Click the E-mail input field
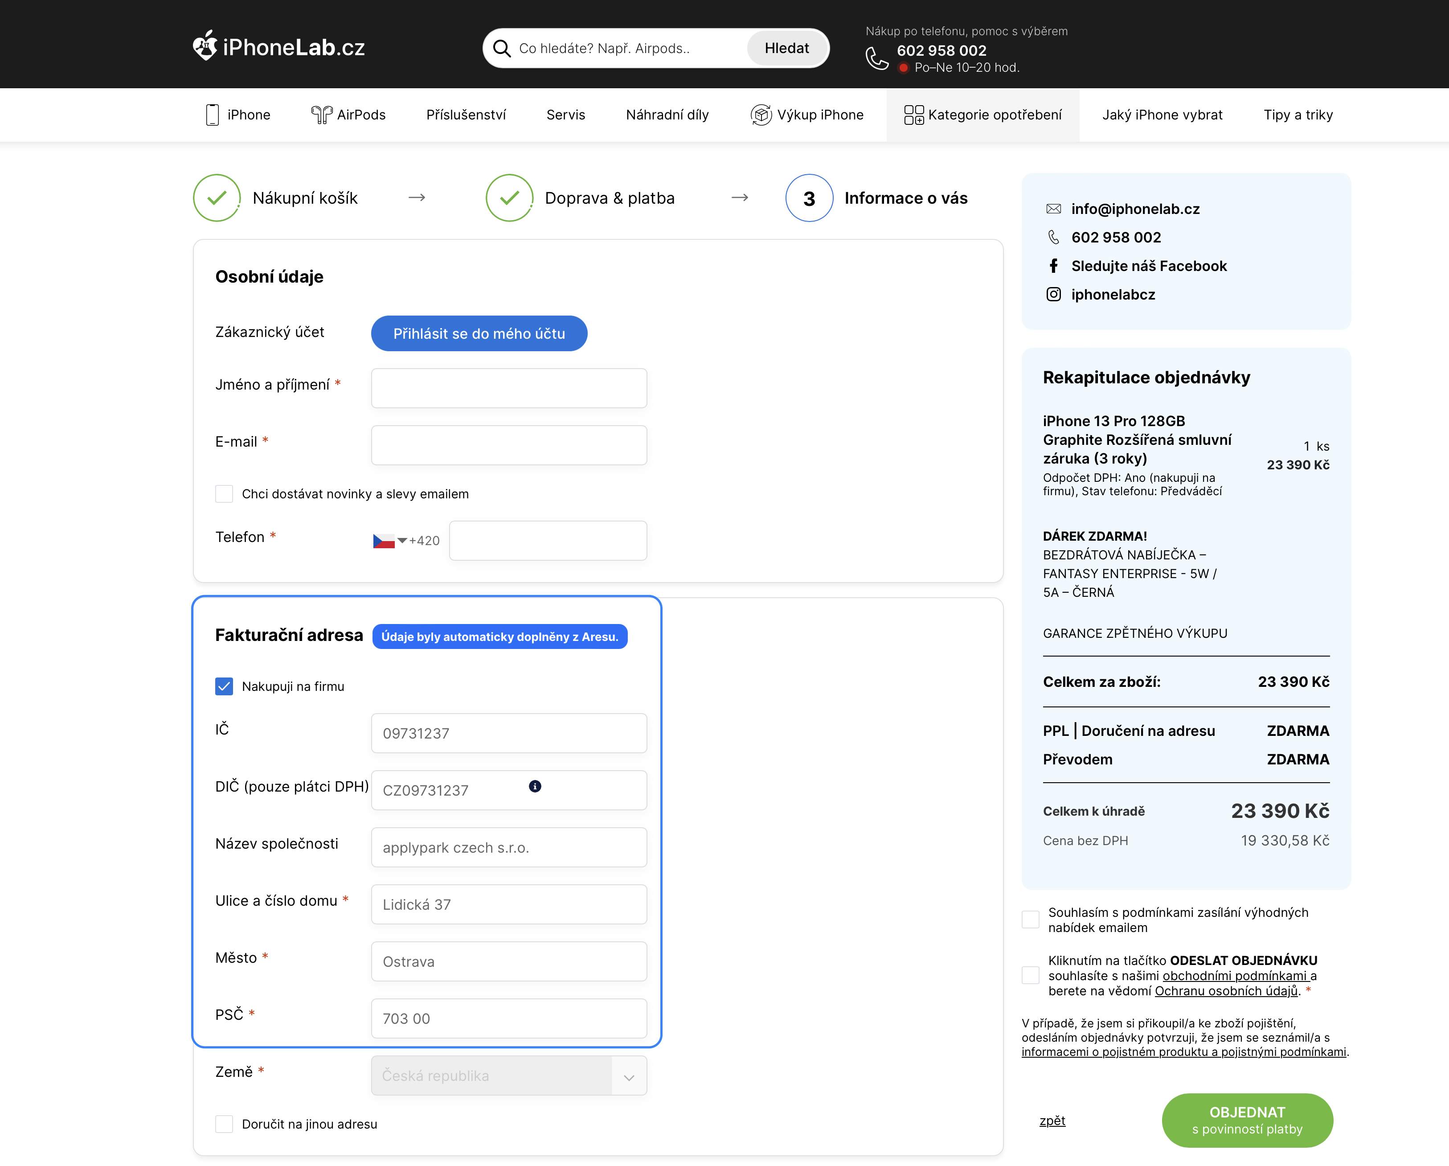This screenshot has width=1449, height=1166. tap(509, 445)
